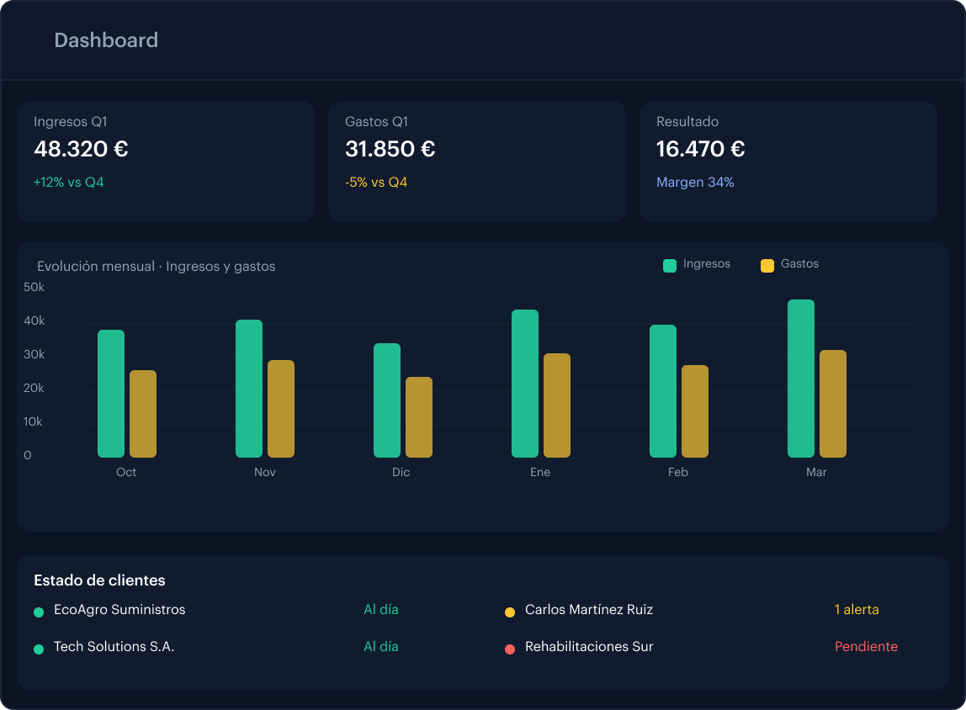Open client EcoAgro Suministros
The width and height of the screenshot is (966, 710).
pyautogui.click(x=119, y=610)
